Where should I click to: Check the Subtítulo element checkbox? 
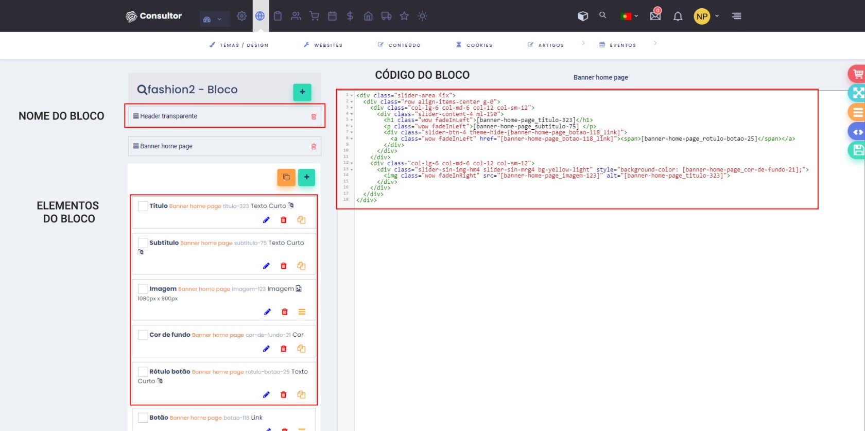143,243
